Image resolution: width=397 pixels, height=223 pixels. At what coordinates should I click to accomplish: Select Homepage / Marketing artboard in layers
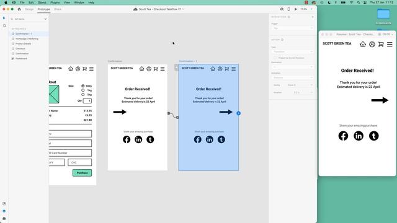click(27, 38)
